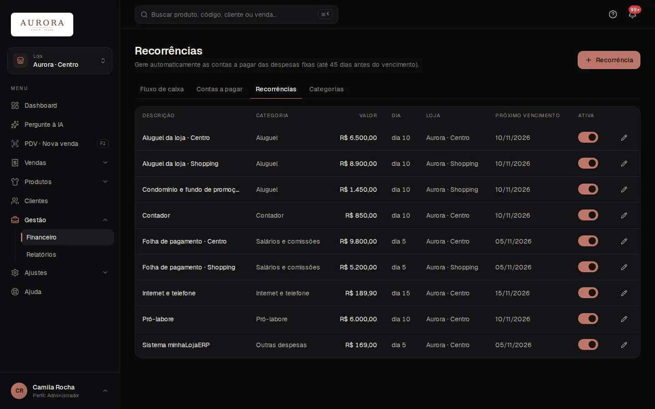Click the CR user avatar
Image resolution: width=655 pixels, height=409 pixels.
(19, 391)
